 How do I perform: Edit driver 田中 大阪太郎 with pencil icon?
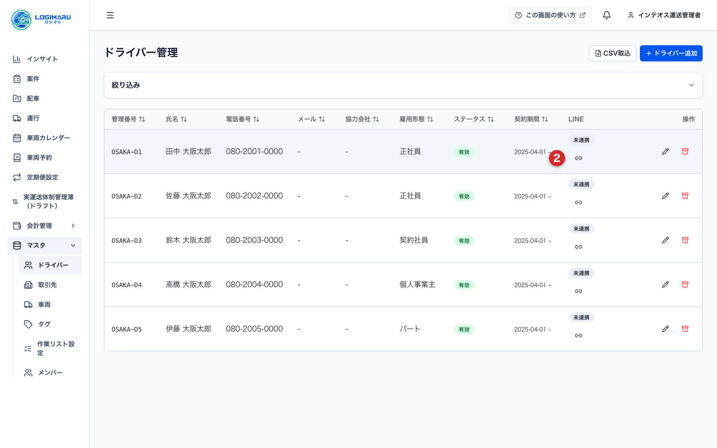tap(665, 151)
